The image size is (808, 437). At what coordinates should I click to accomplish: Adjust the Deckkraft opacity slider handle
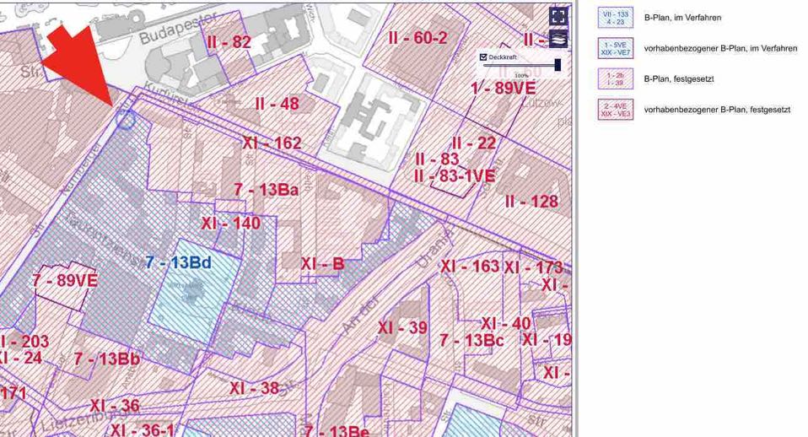coord(558,65)
